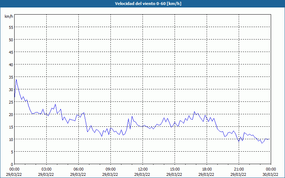This screenshot has width=285, height=178.
Task: Click the '29/03/22' date under 06:00
Action: coord(78,174)
